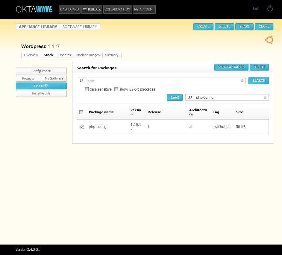Click the top Delete appliance button
Viewport: 282px width, 255px height.
point(224,26)
